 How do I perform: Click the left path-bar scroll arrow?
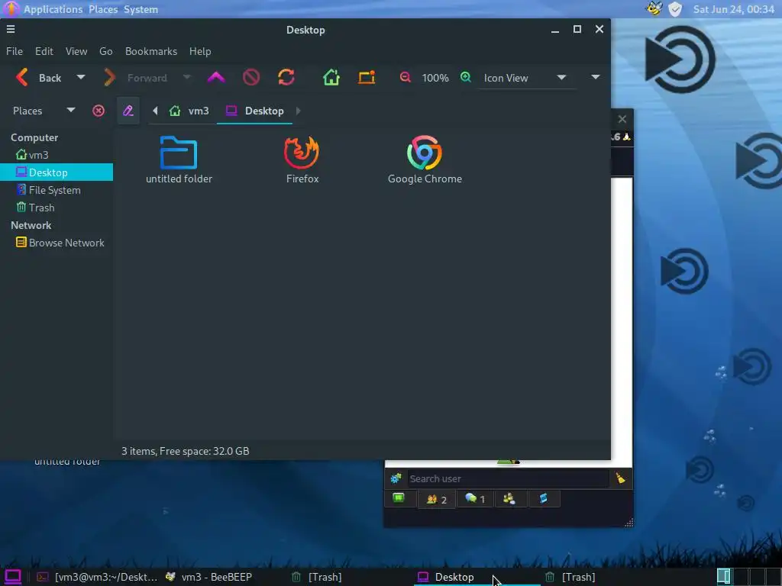coord(155,111)
